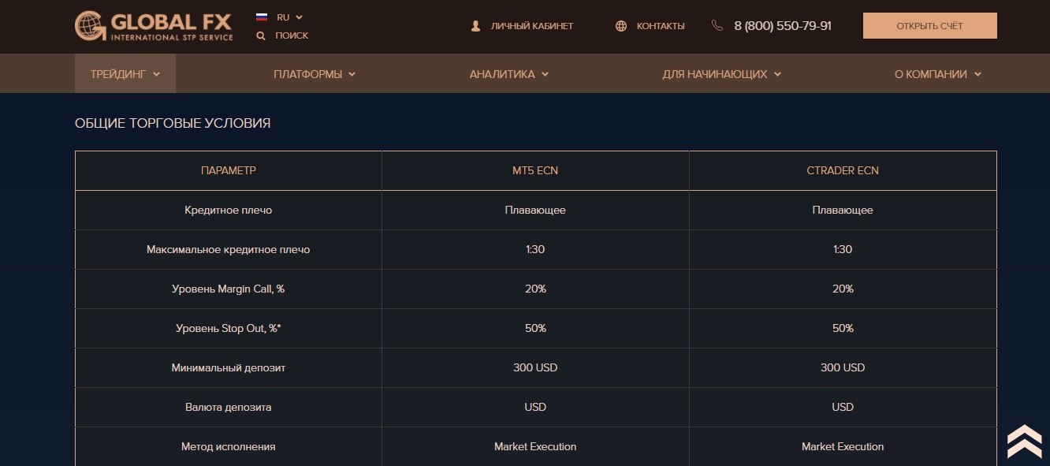Open the АНАЛИТИКА menu
Viewport: 1050px width, 466px height.
click(508, 73)
